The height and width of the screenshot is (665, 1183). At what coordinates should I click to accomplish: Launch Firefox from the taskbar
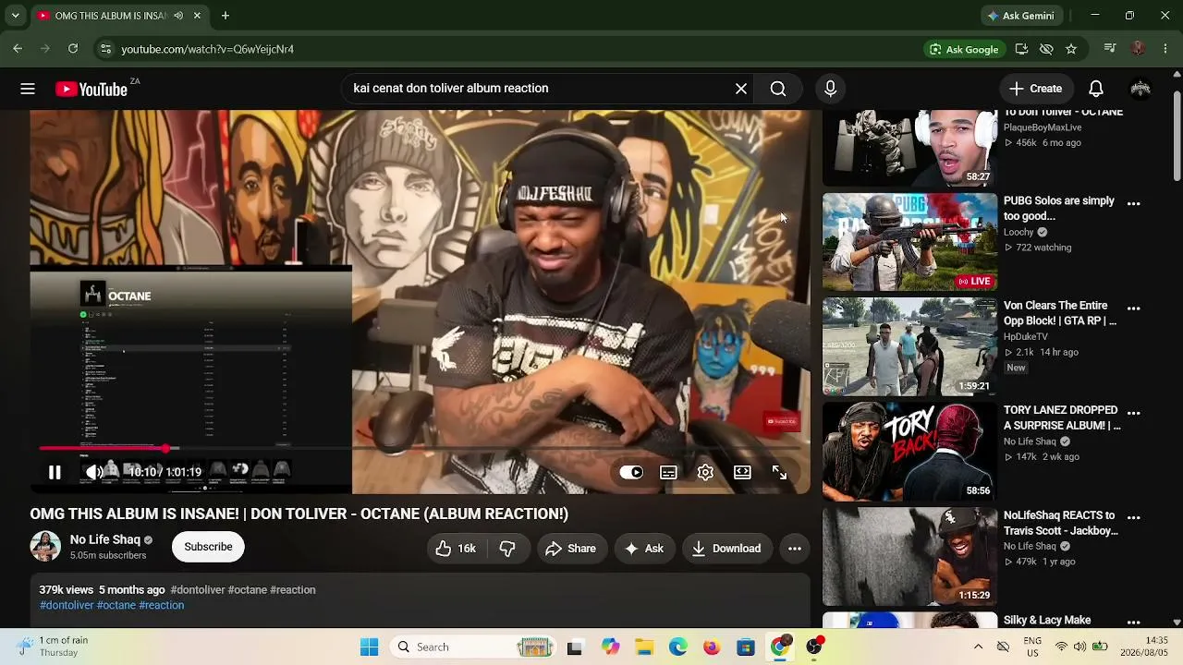click(x=712, y=647)
